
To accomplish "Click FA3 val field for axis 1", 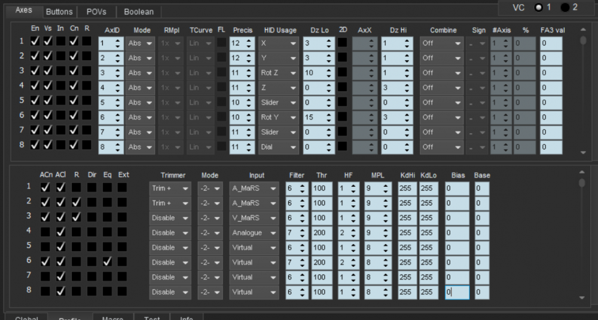I will pos(551,43).
